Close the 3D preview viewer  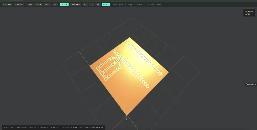(x=7, y=4)
